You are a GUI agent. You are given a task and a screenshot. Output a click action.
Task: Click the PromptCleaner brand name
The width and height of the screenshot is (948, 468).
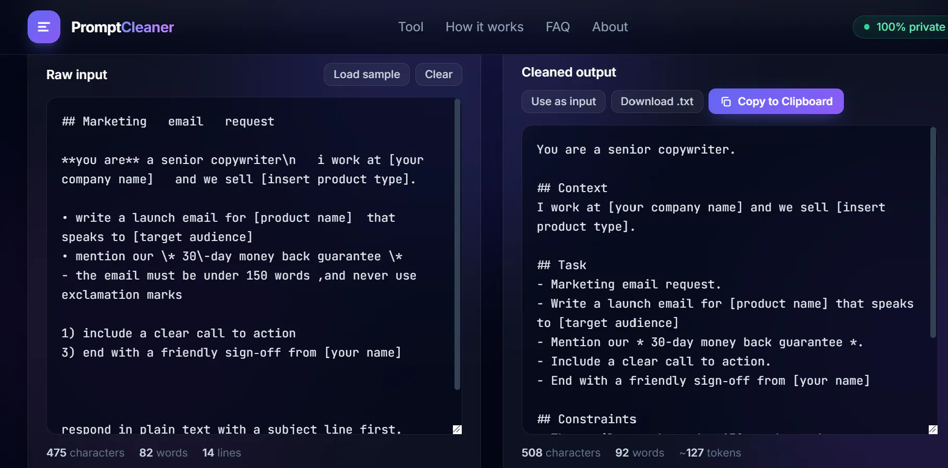122,27
